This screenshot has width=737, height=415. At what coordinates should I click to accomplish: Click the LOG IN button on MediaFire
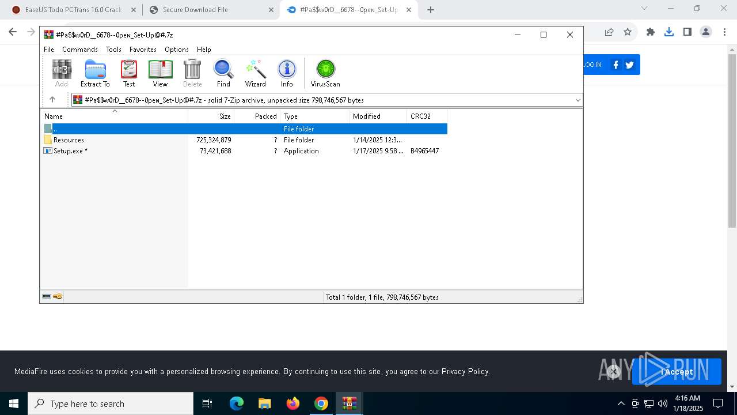click(x=592, y=65)
